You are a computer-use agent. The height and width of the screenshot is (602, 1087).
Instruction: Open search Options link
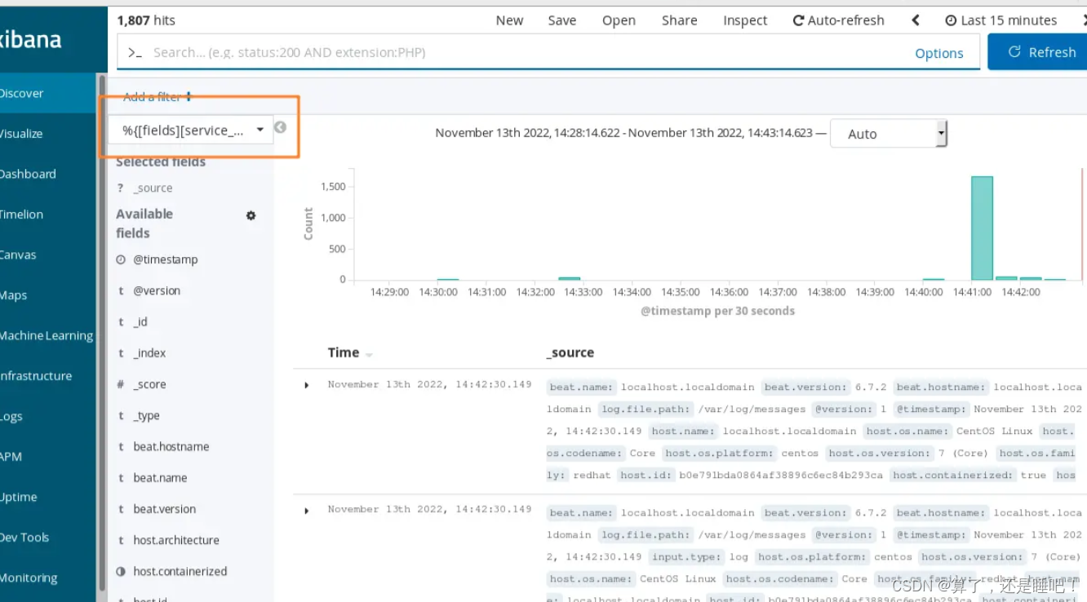click(x=938, y=53)
